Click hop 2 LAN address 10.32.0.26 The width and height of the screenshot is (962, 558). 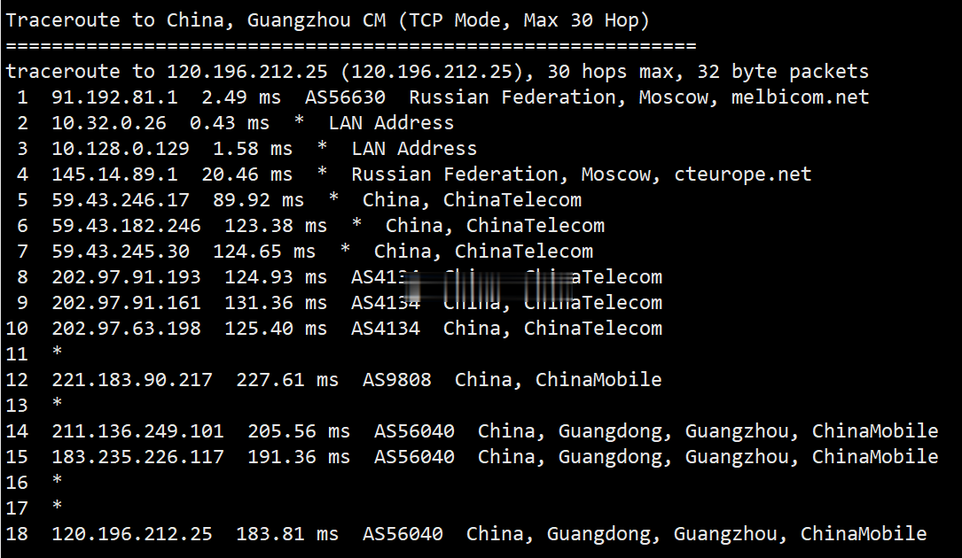(x=109, y=123)
